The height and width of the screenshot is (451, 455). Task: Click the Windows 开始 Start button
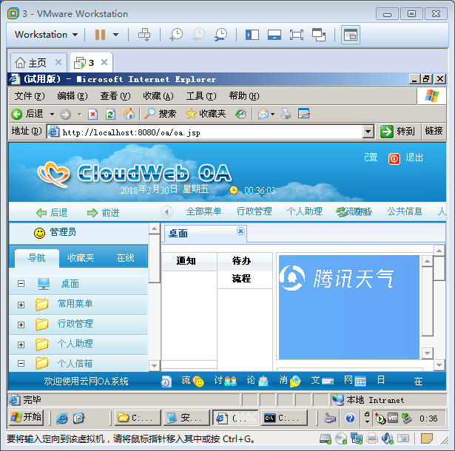(26, 417)
